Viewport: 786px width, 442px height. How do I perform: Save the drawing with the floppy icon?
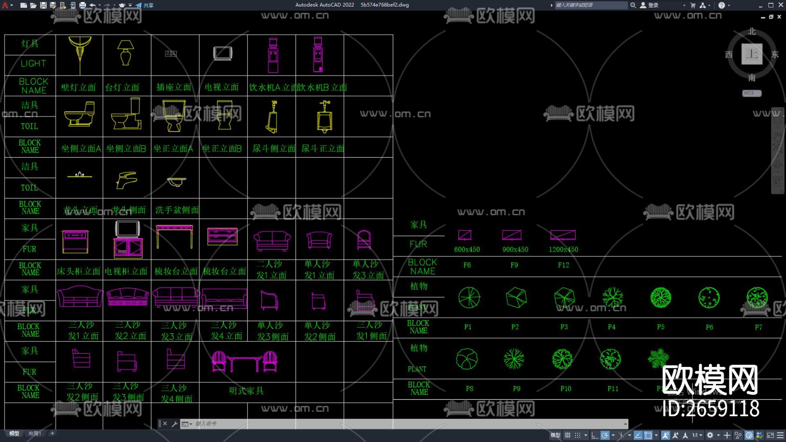pyautogui.click(x=43, y=5)
